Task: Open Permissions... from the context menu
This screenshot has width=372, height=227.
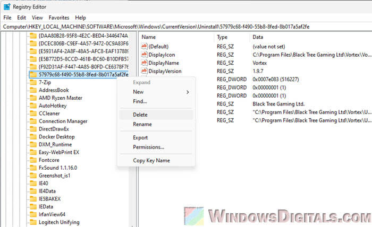Action: coord(157,147)
